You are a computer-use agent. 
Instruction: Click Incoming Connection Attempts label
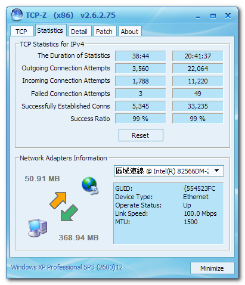[x=66, y=80]
